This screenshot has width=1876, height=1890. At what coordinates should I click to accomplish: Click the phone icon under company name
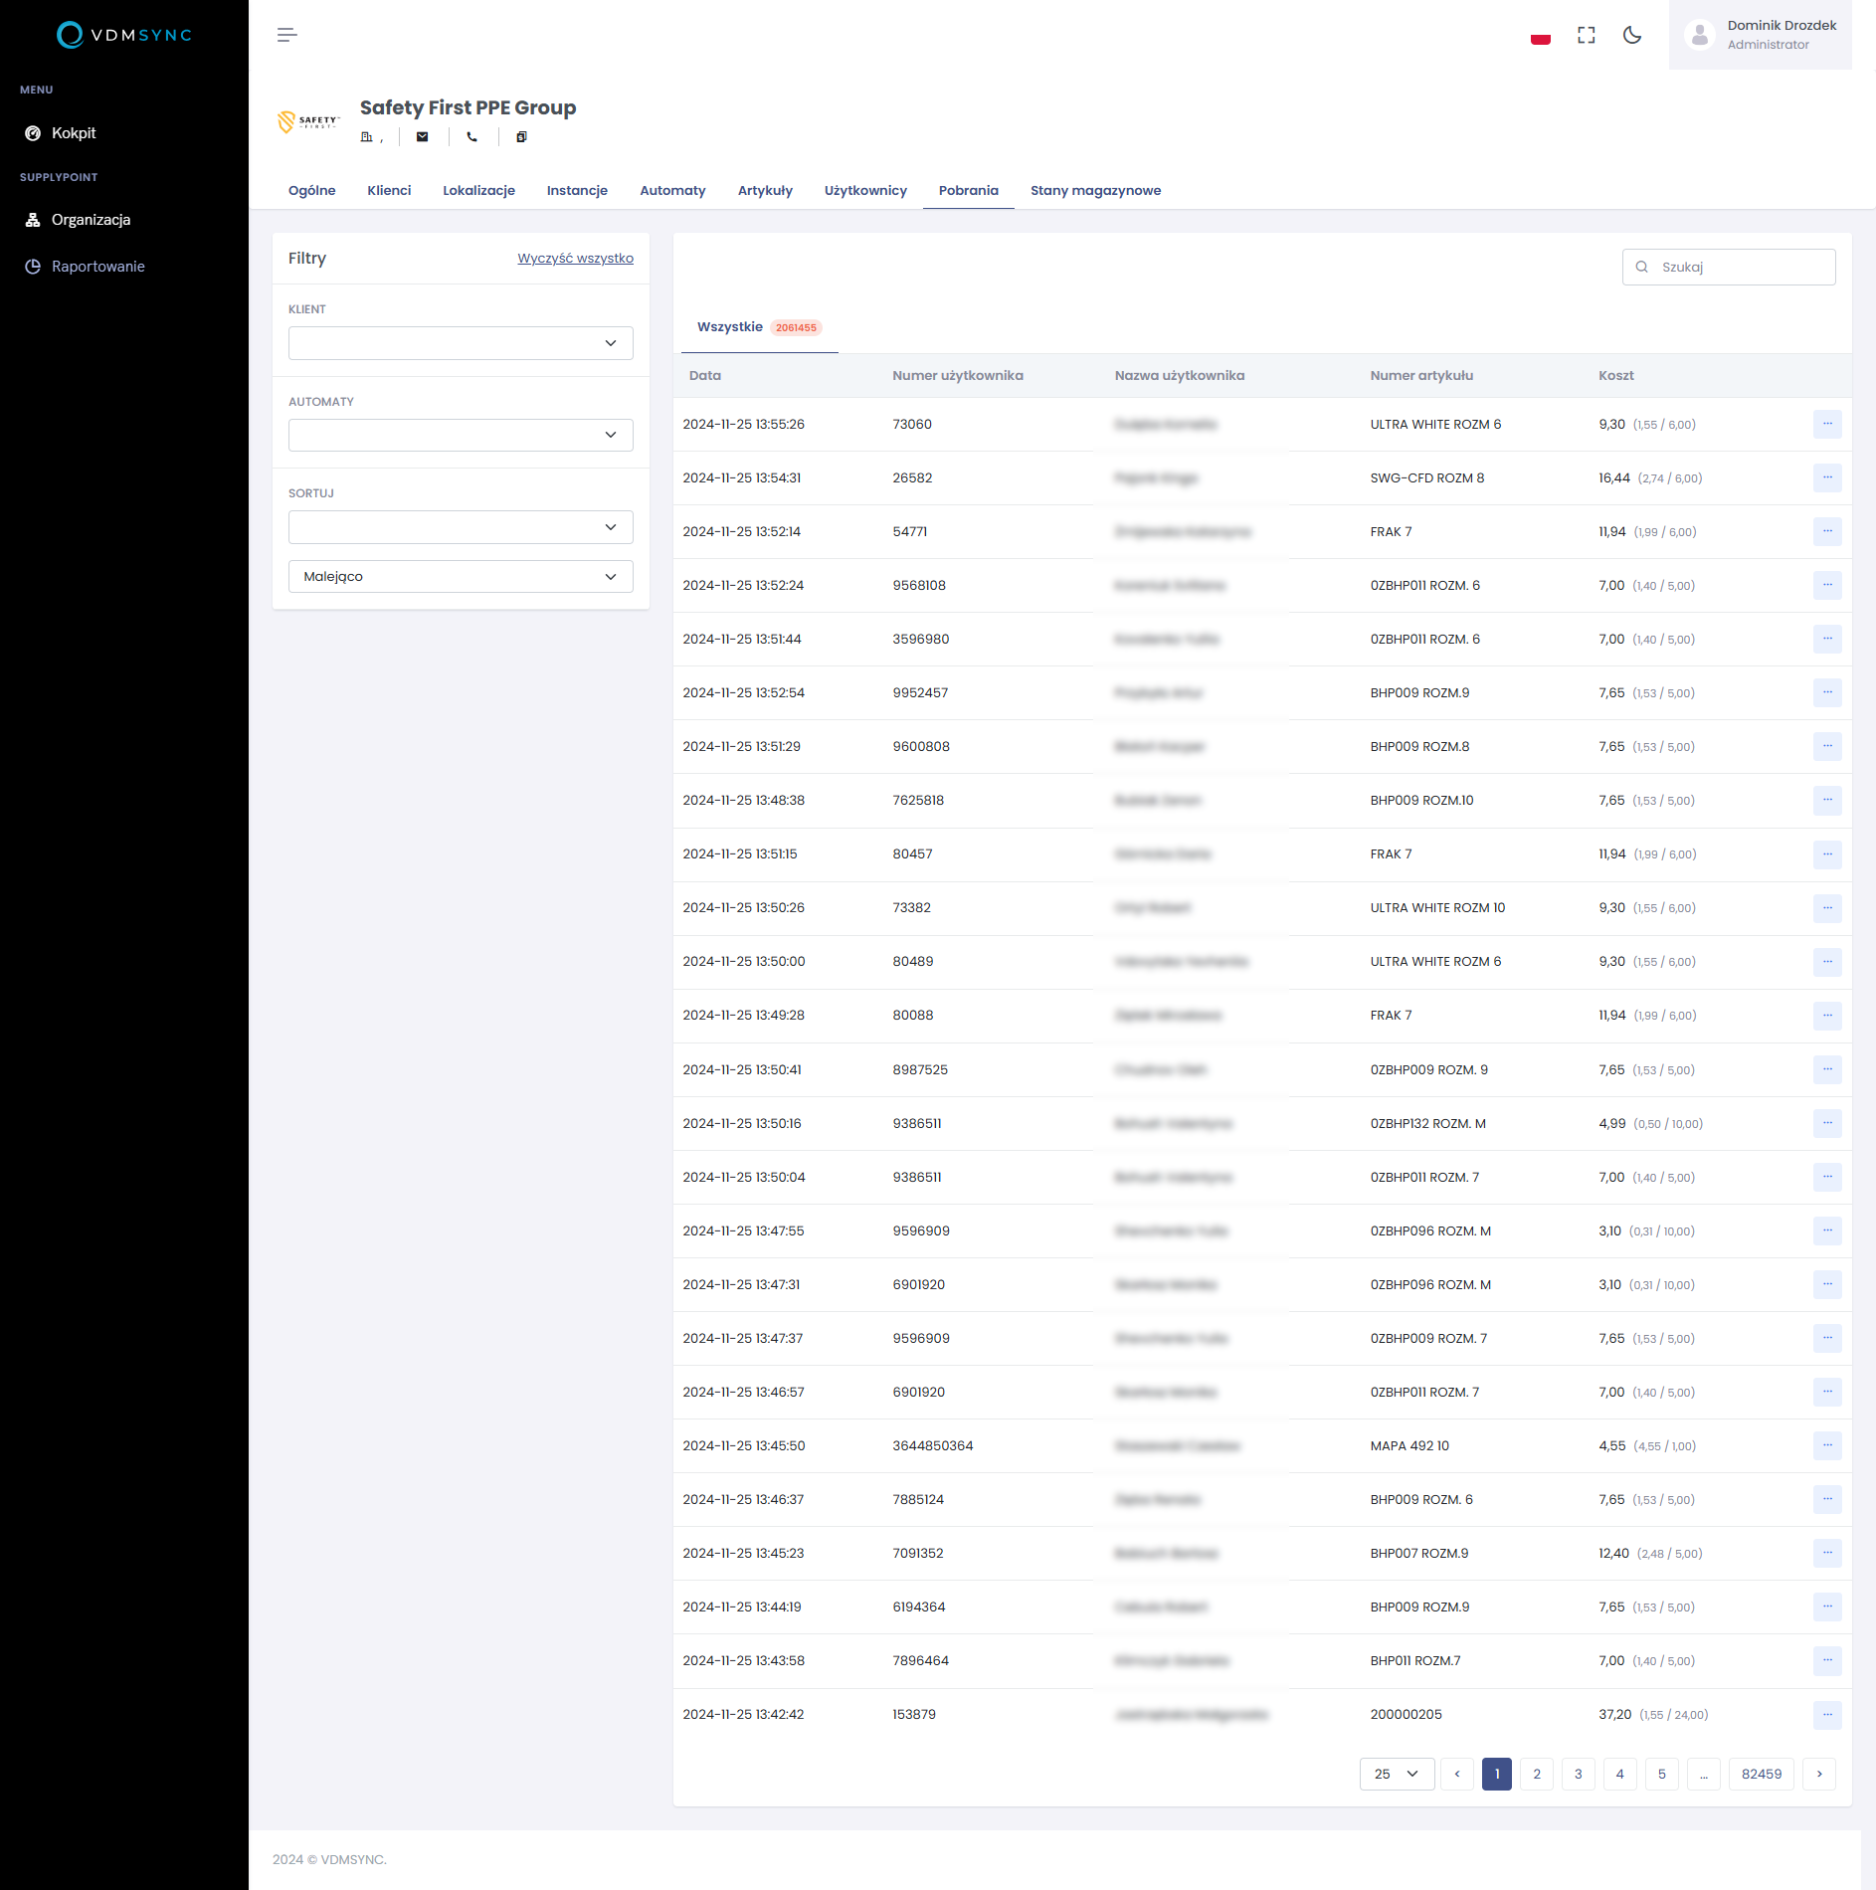[x=472, y=137]
